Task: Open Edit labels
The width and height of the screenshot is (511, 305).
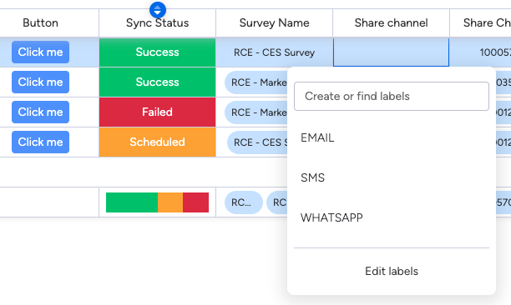Action: point(392,271)
